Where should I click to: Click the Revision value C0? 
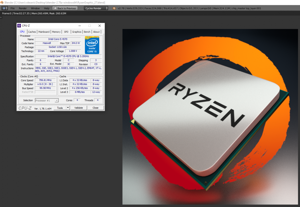pos(96,64)
